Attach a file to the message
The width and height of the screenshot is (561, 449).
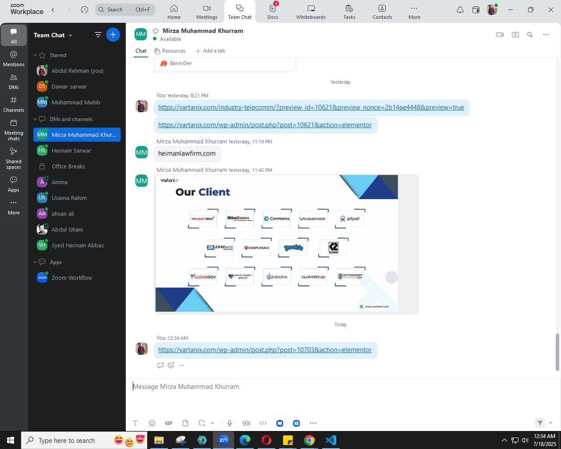185,423
